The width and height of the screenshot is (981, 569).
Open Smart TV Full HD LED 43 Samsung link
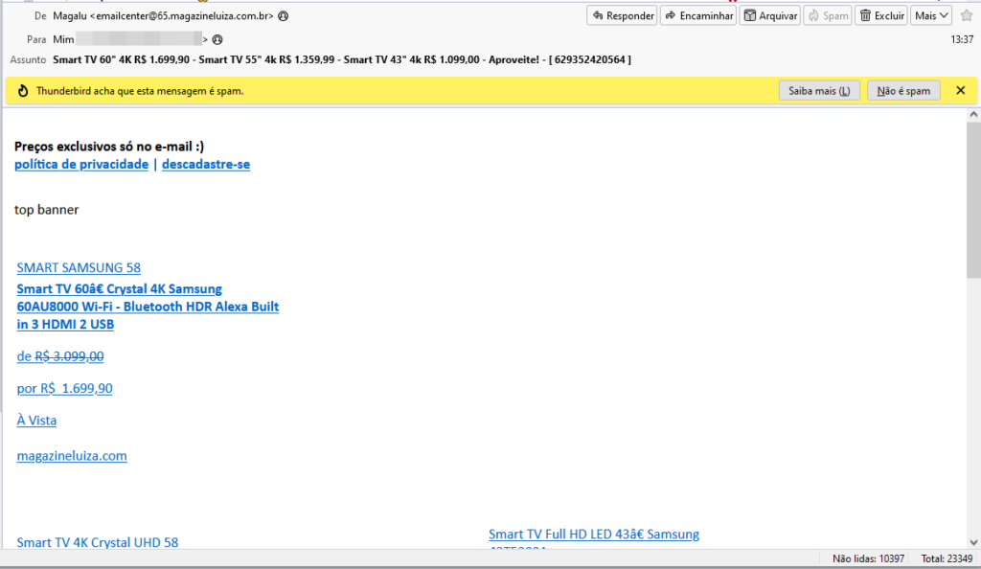tap(594, 534)
